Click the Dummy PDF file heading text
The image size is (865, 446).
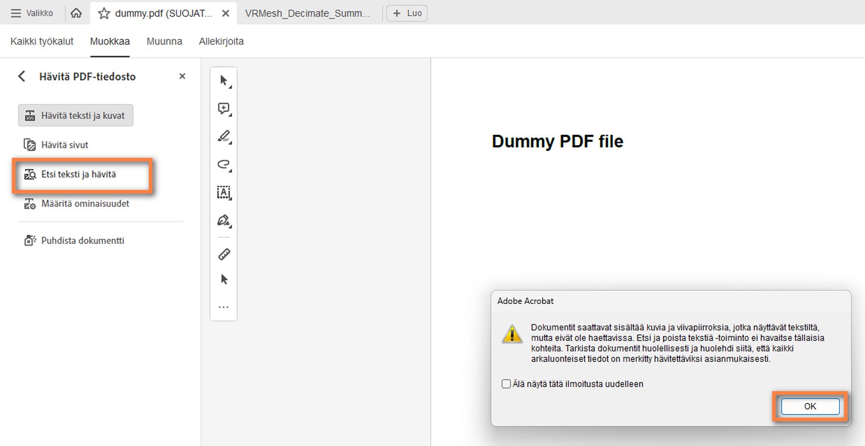tap(557, 142)
